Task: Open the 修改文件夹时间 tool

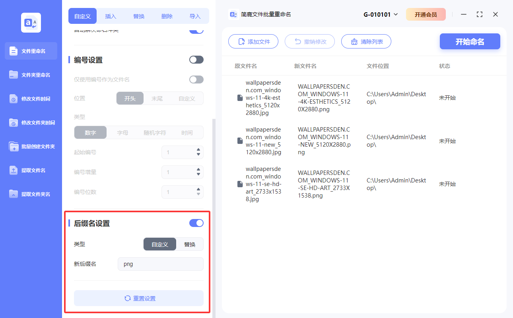Action: point(31,122)
